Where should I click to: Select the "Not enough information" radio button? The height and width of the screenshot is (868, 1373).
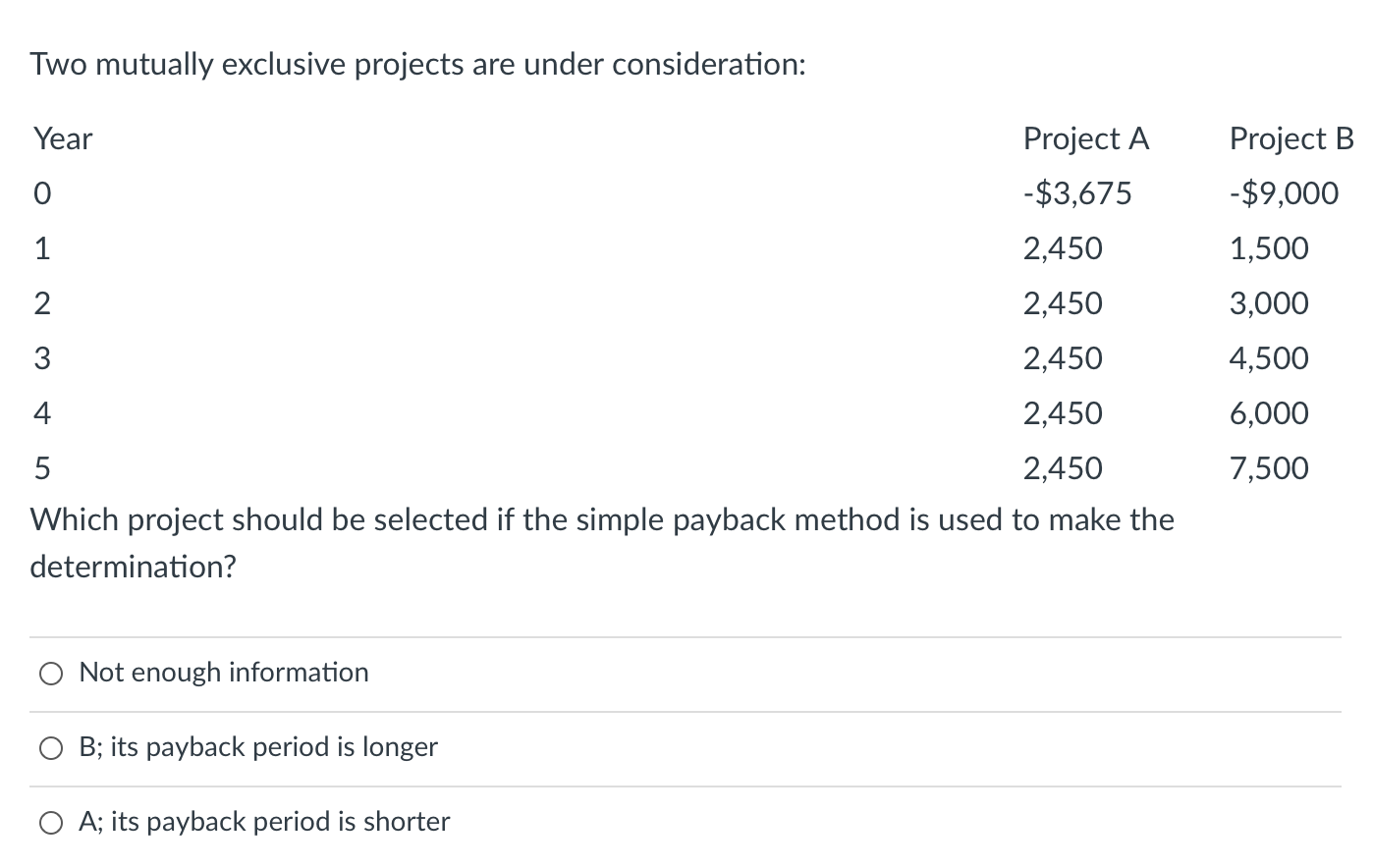click(x=50, y=674)
